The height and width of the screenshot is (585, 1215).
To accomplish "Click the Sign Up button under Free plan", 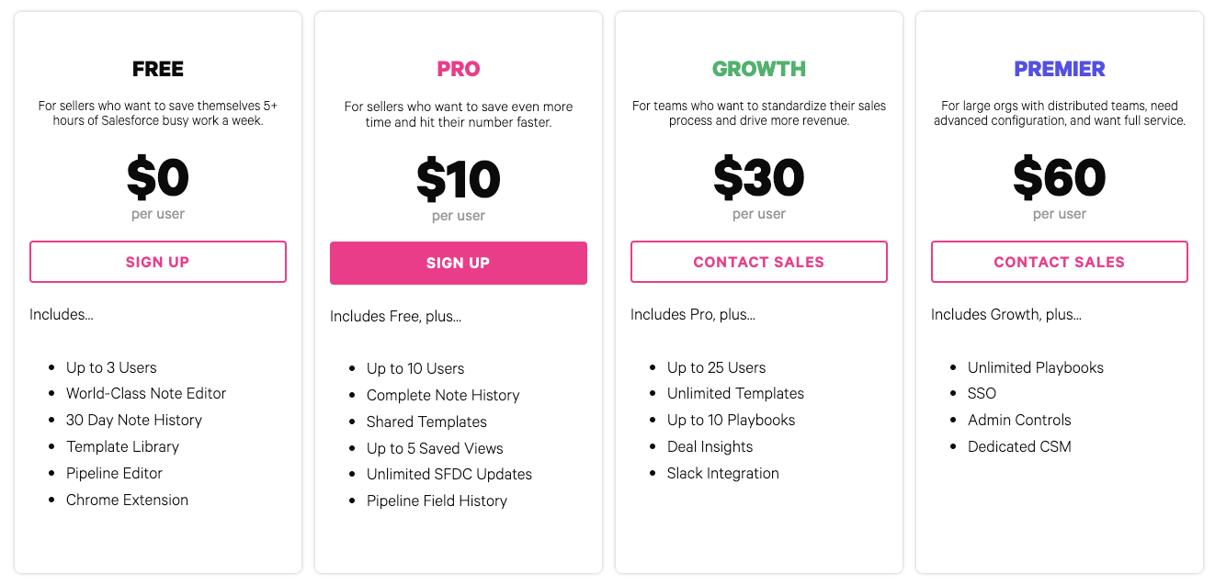I will (158, 262).
